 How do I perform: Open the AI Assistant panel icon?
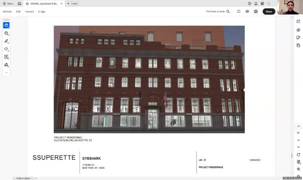[x=298, y=21]
